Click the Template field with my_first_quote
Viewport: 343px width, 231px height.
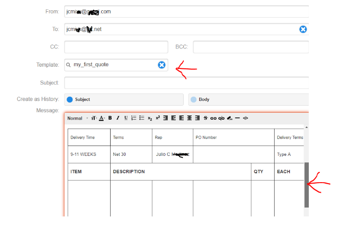pos(115,65)
